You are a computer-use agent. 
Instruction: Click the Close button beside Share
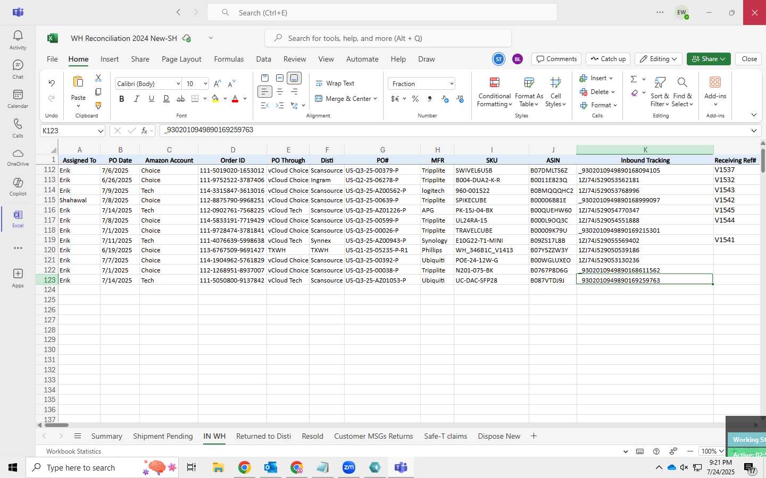(749, 59)
